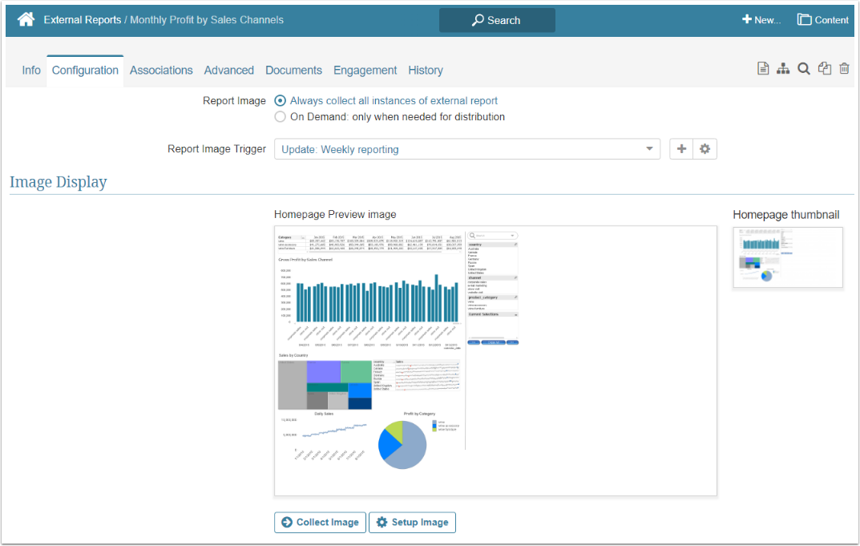
Task: Select On Demand report image option
Action: (x=280, y=117)
